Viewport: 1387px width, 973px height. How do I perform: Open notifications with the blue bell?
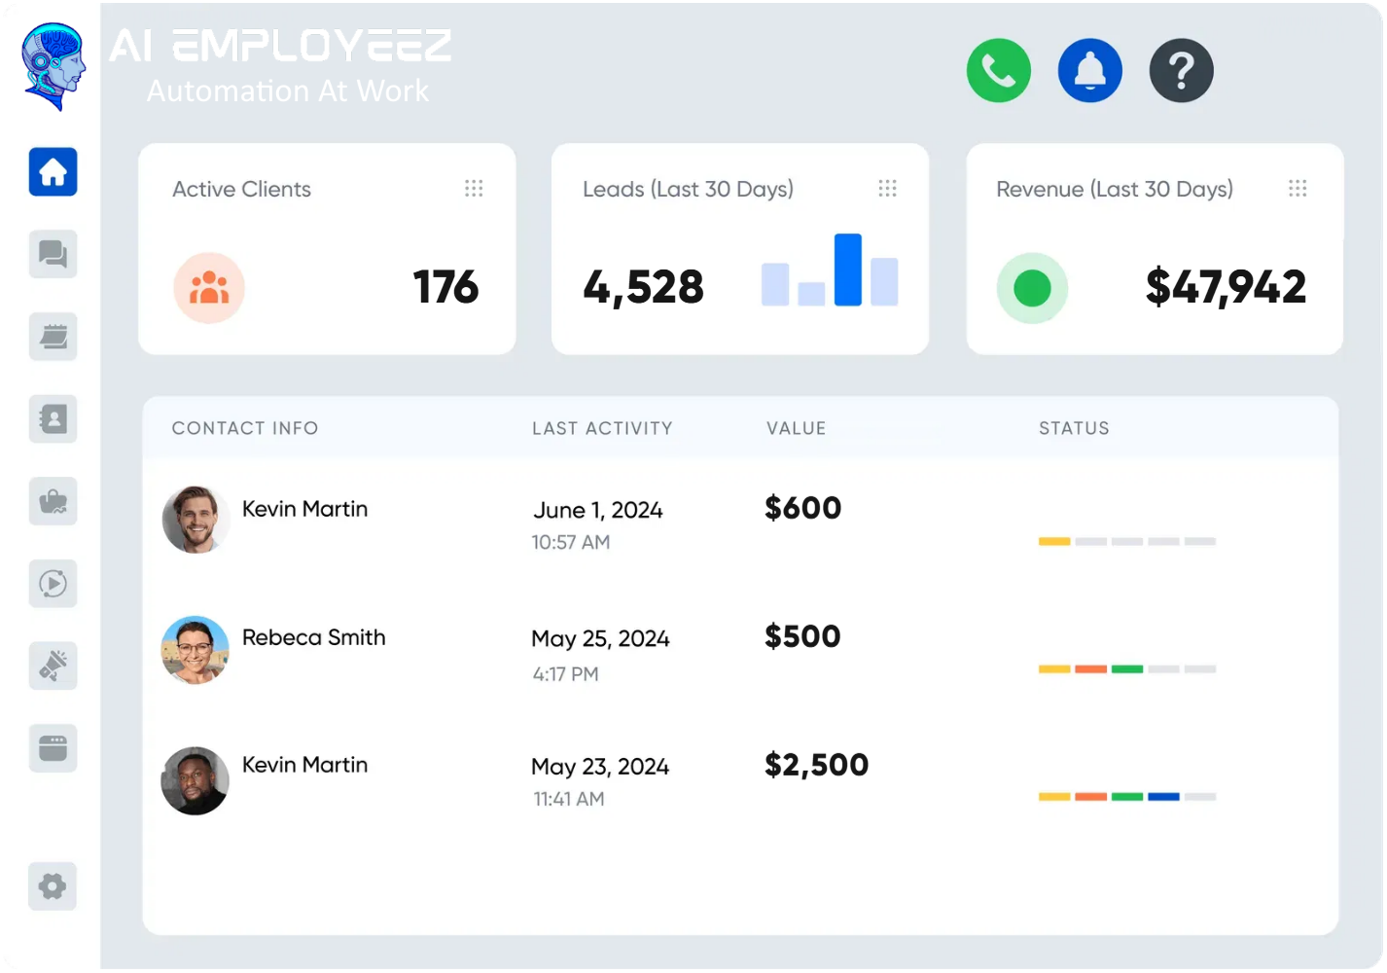[1089, 71]
